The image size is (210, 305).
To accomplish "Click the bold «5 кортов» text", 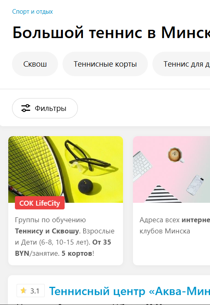I will pyautogui.click(x=77, y=253).
